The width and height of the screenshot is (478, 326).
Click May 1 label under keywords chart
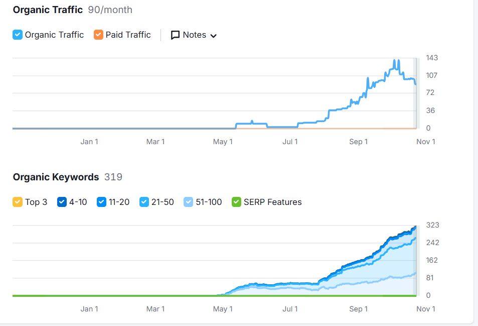tap(223, 309)
